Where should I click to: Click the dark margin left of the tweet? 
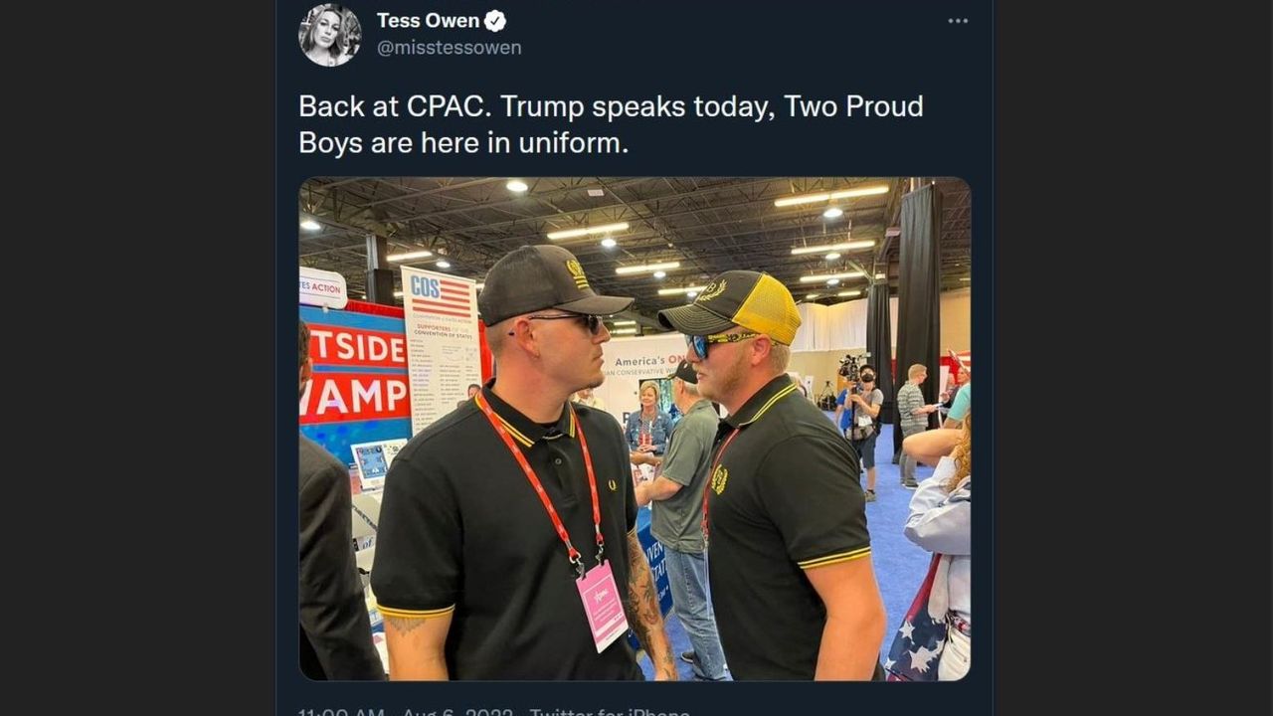click(x=137, y=358)
